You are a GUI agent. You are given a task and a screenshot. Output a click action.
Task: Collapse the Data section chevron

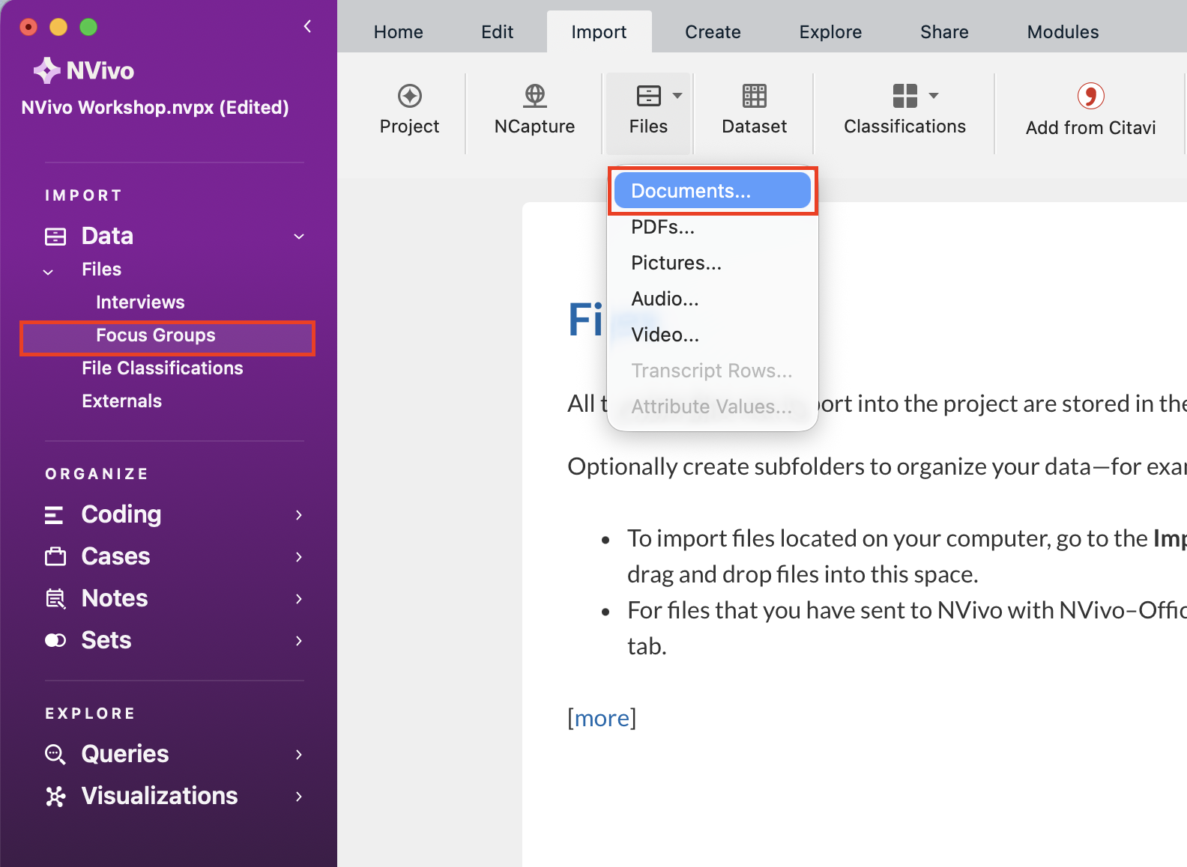(299, 237)
